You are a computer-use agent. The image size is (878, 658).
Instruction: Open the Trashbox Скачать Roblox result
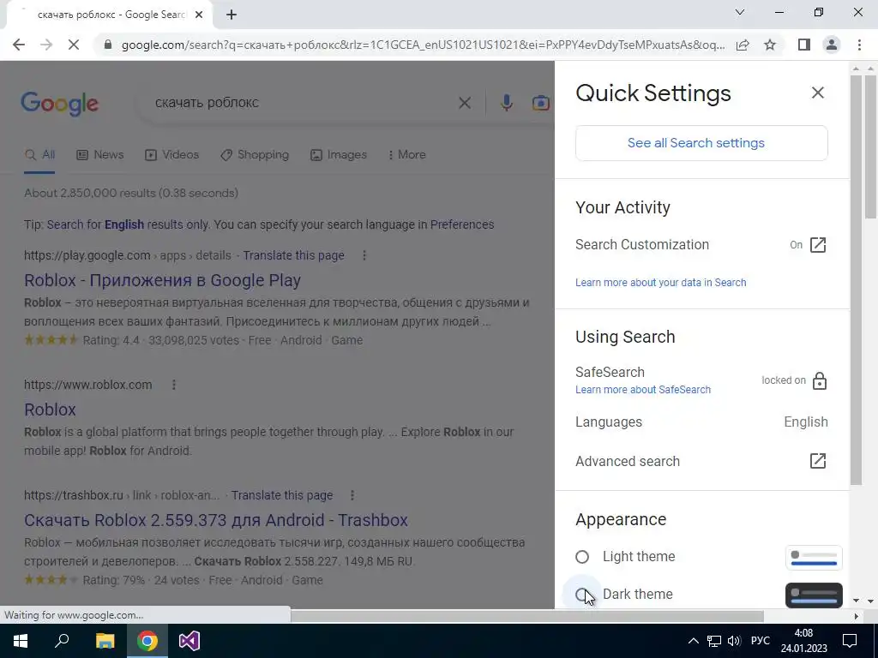point(215,520)
